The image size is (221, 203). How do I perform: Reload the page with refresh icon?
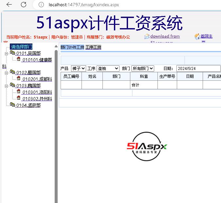pyautogui.click(x=24, y=5)
